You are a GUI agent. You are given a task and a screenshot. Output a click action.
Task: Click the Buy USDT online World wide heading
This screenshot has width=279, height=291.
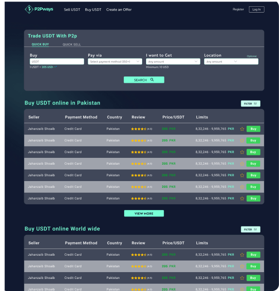(x=62, y=229)
